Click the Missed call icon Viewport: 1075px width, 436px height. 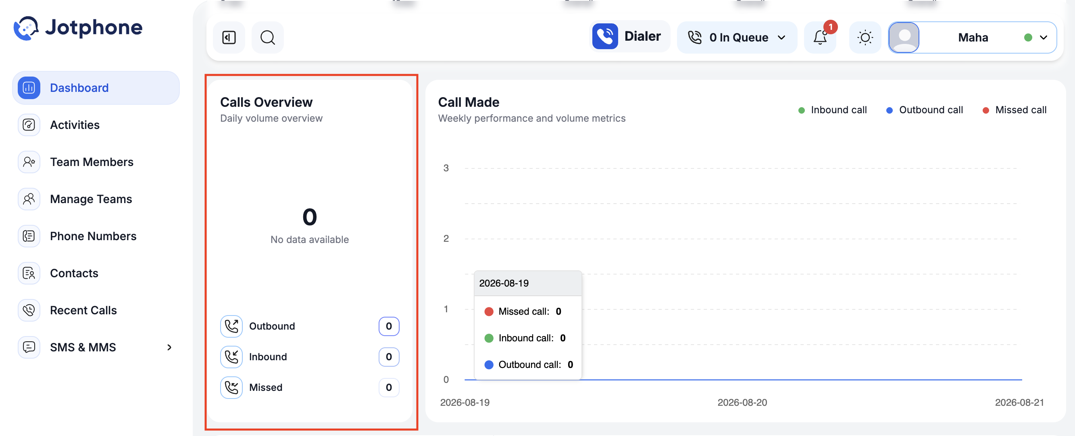coord(231,388)
